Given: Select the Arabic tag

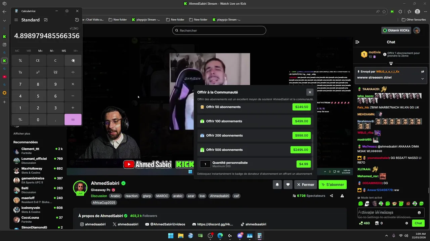Looking at the screenshot, I should (x=115, y=196).
